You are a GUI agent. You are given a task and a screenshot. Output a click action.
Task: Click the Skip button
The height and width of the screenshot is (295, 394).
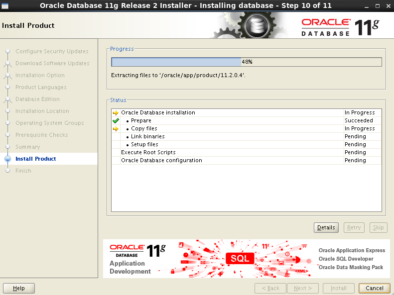click(x=378, y=227)
